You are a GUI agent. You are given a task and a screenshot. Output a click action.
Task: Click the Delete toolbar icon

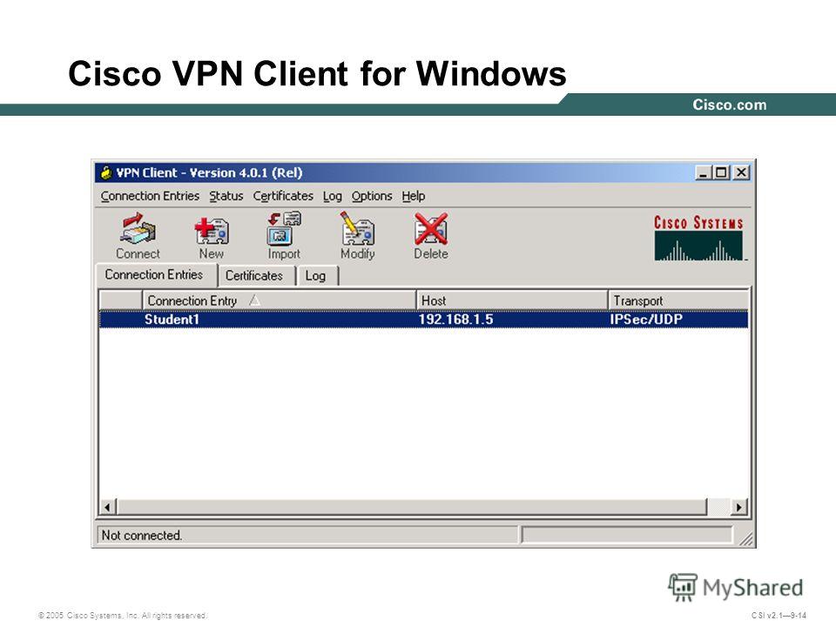coord(431,236)
